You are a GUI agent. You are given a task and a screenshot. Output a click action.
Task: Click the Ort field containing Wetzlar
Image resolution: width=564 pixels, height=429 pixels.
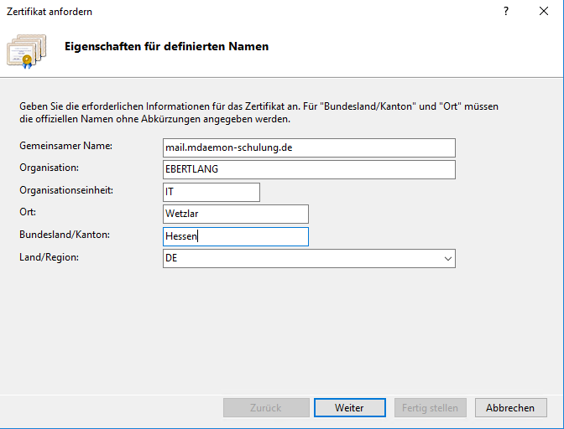coord(236,214)
